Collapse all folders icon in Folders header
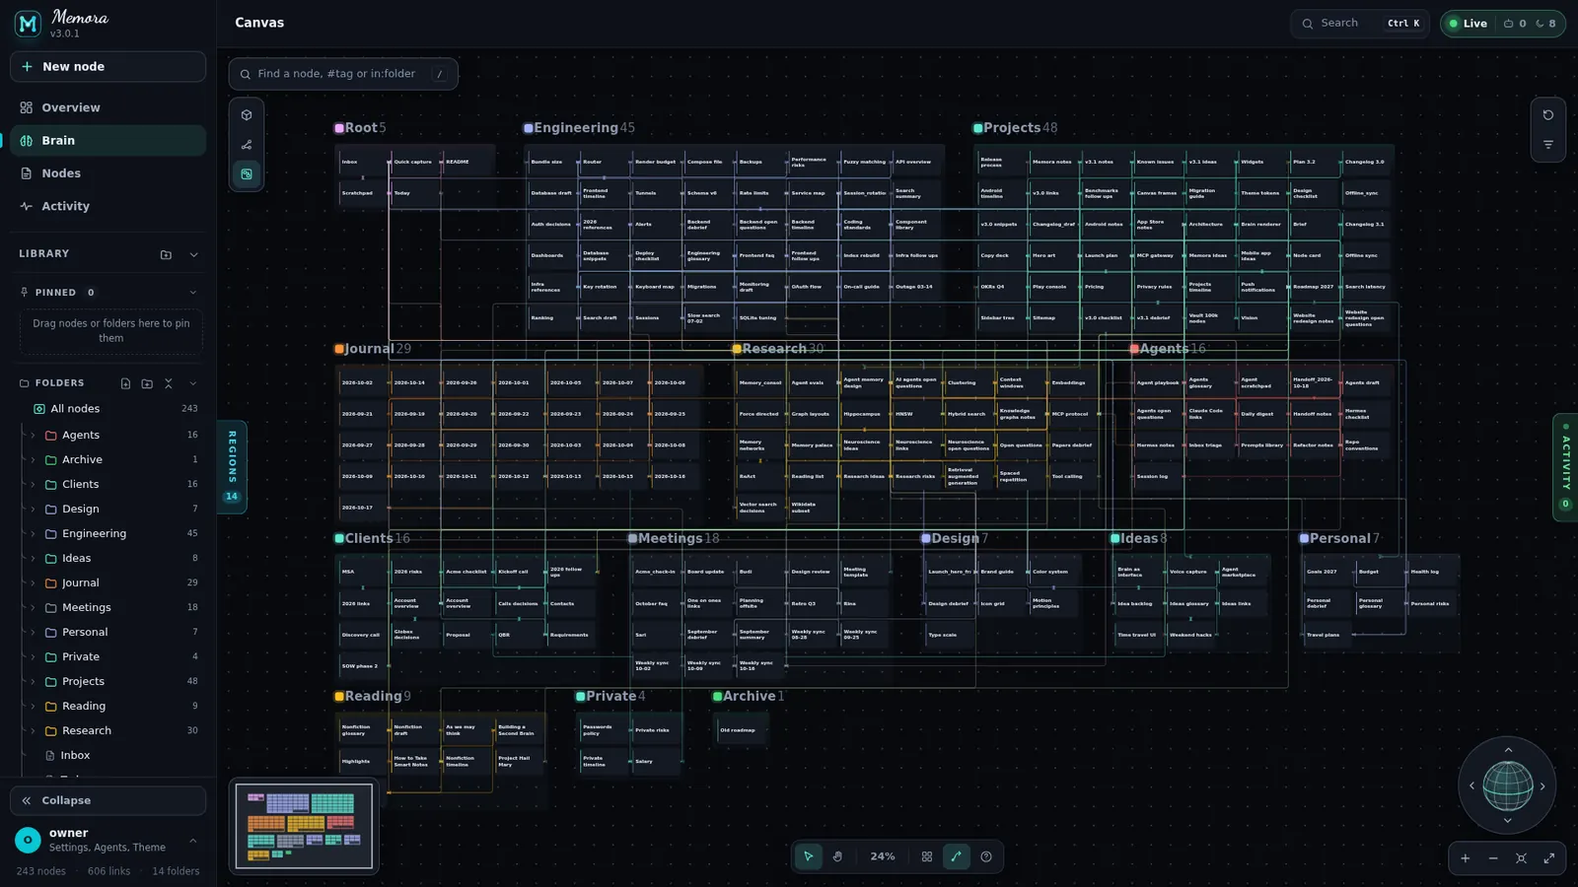This screenshot has width=1578, height=887. 169,383
